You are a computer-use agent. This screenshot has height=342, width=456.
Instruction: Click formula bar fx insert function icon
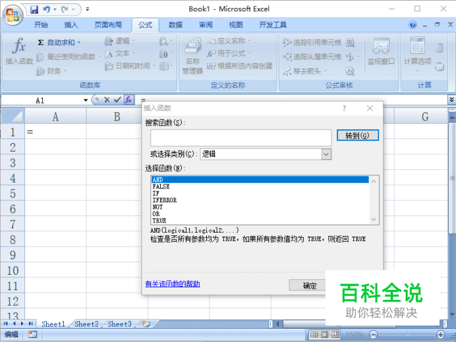click(128, 100)
